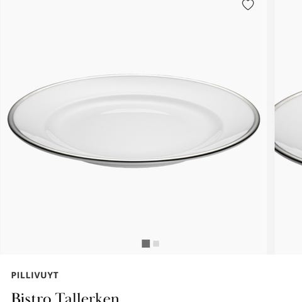Show the next plate image at right edge
Screen dimensions: 302x302
click(x=288, y=128)
